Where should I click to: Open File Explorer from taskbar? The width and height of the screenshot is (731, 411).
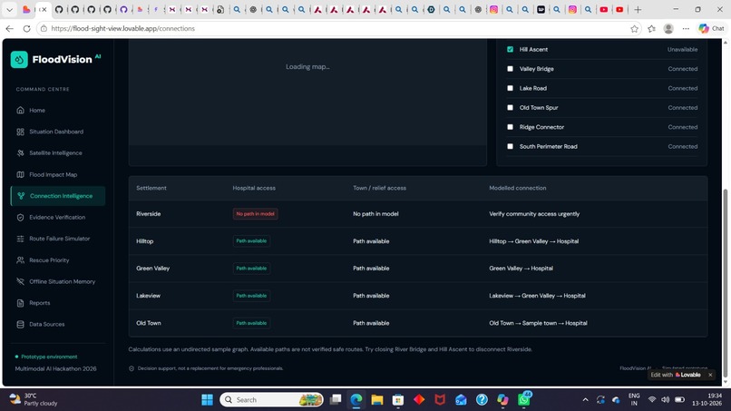pos(377,400)
